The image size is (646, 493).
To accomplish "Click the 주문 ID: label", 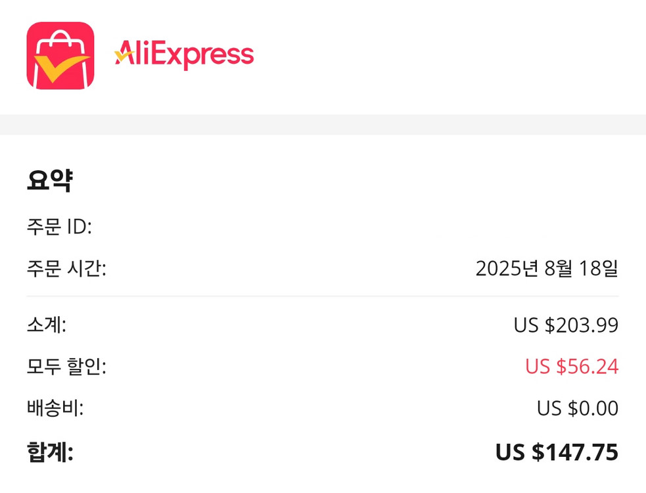I will (59, 227).
